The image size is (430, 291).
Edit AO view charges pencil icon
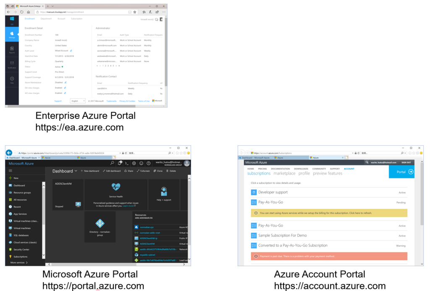pos(65,93)
